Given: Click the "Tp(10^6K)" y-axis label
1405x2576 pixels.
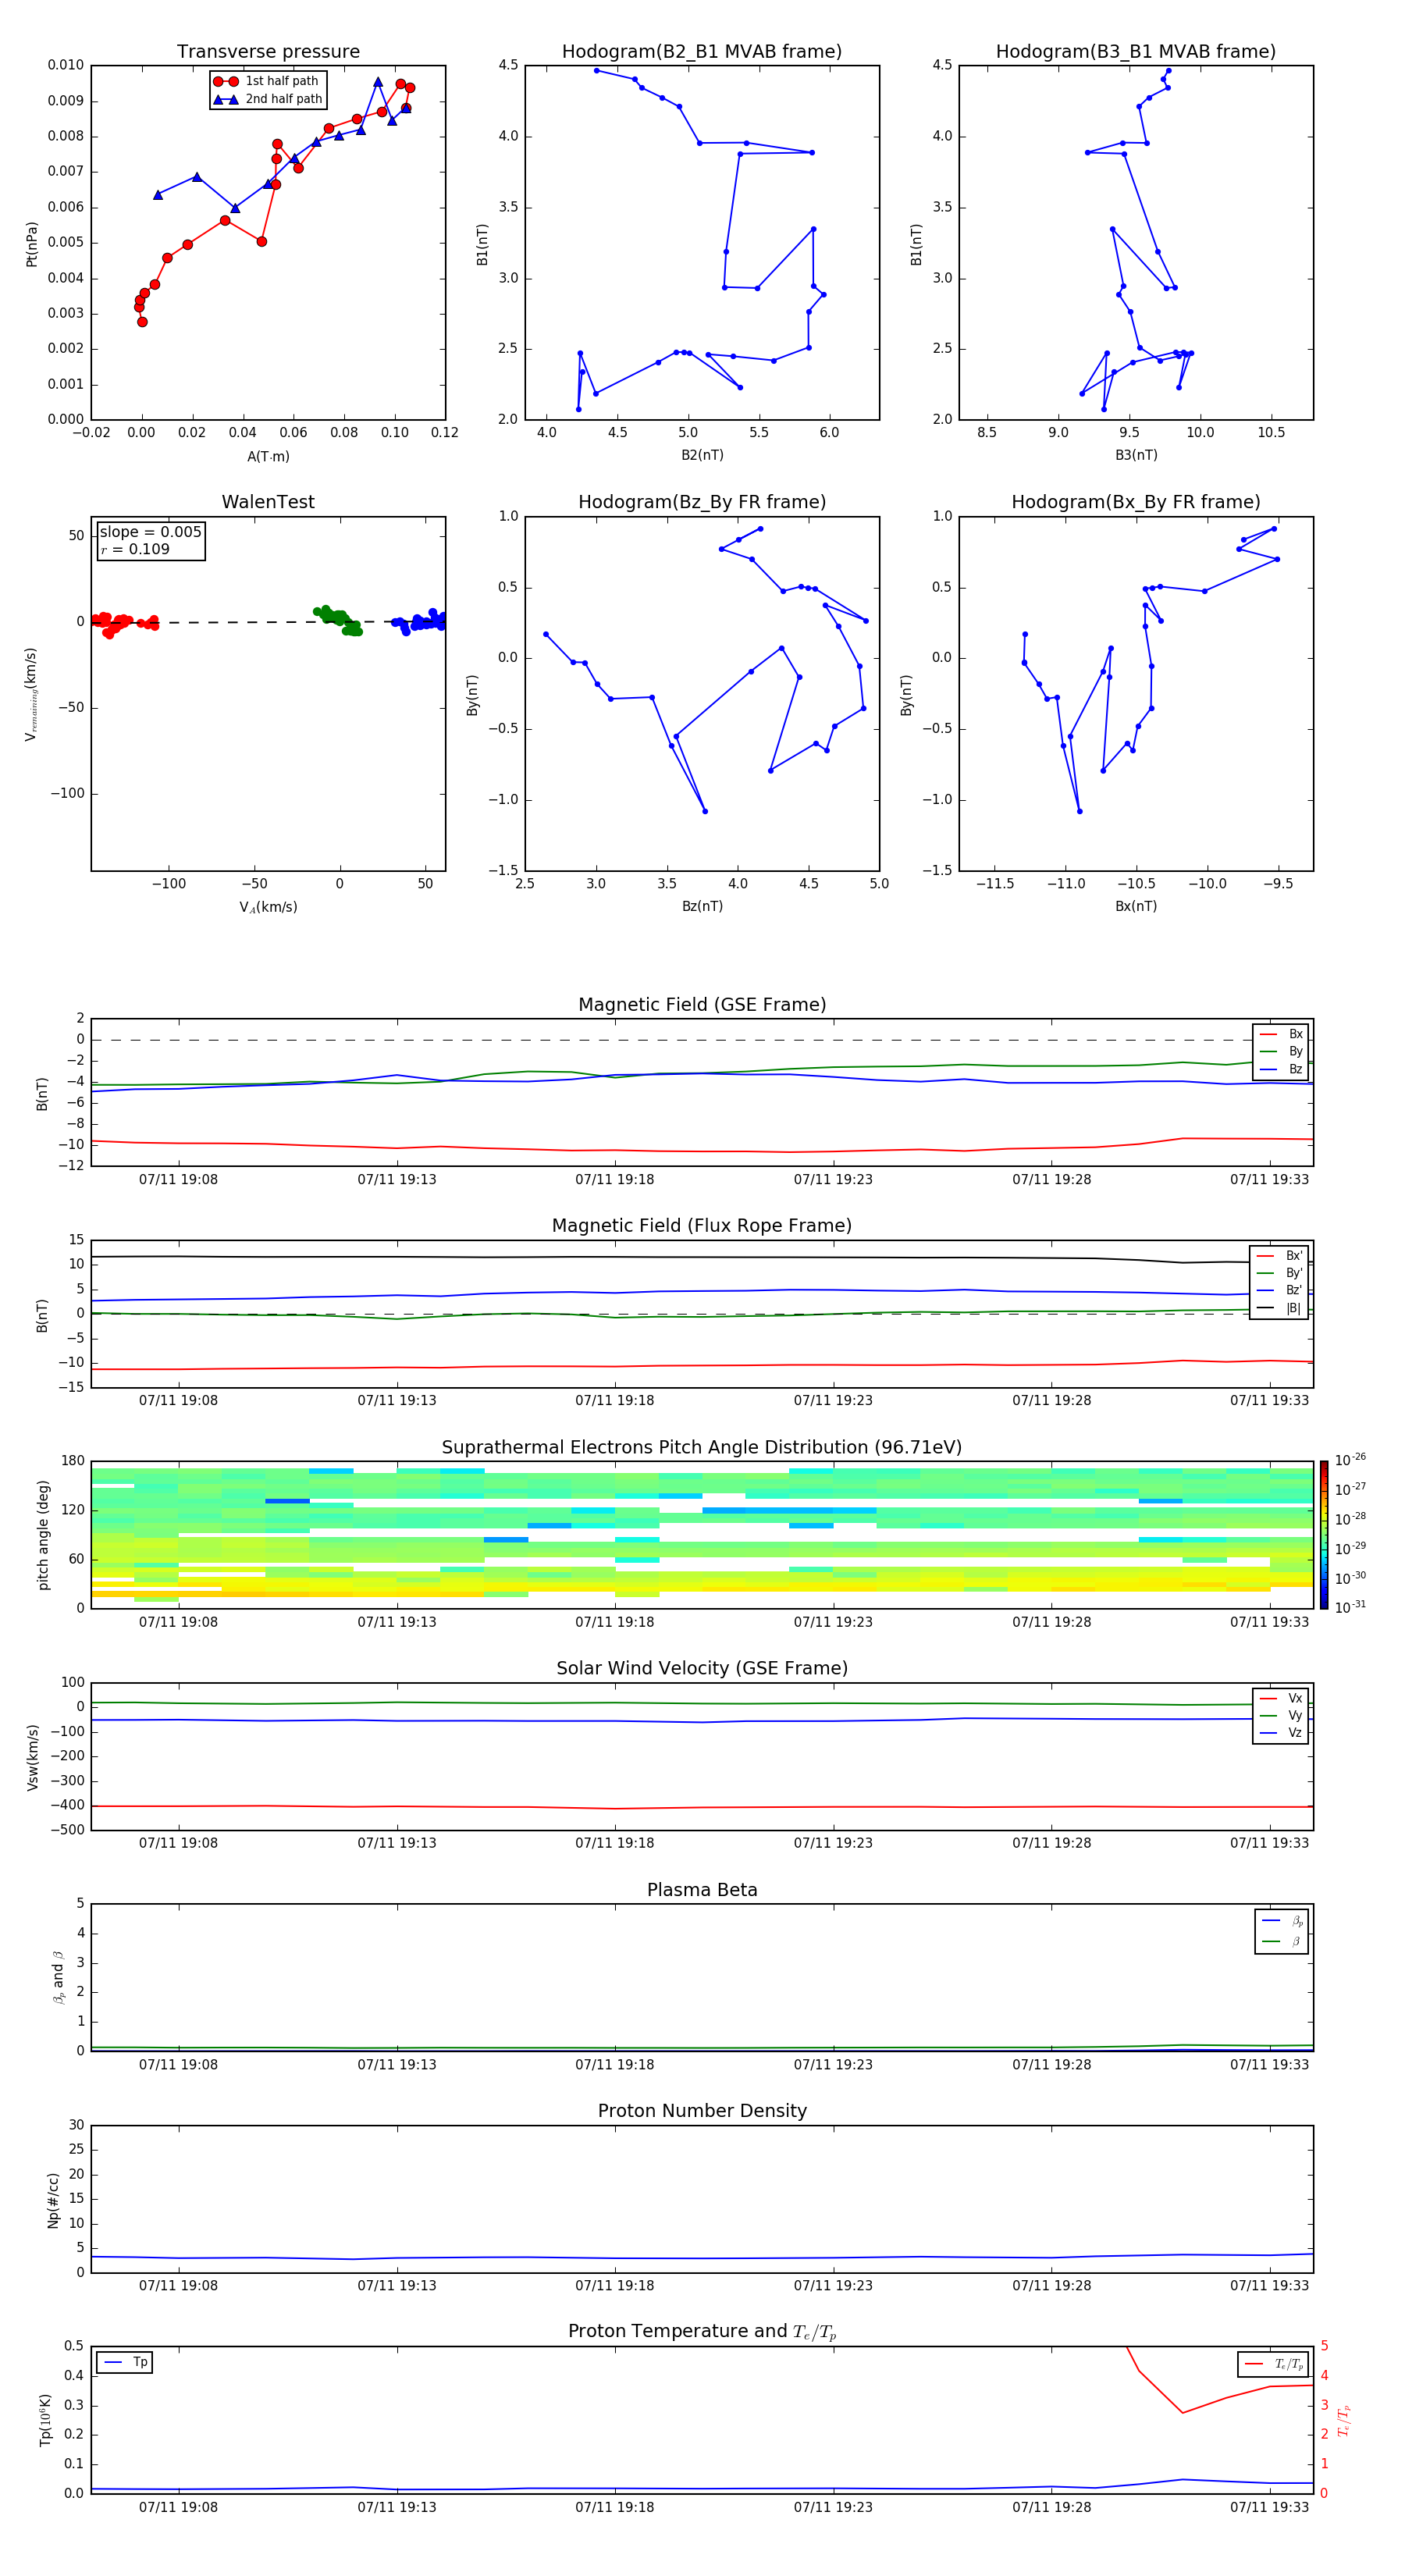Looking at the screenshot, I should pyautogui.click(x=45, y=2420).
